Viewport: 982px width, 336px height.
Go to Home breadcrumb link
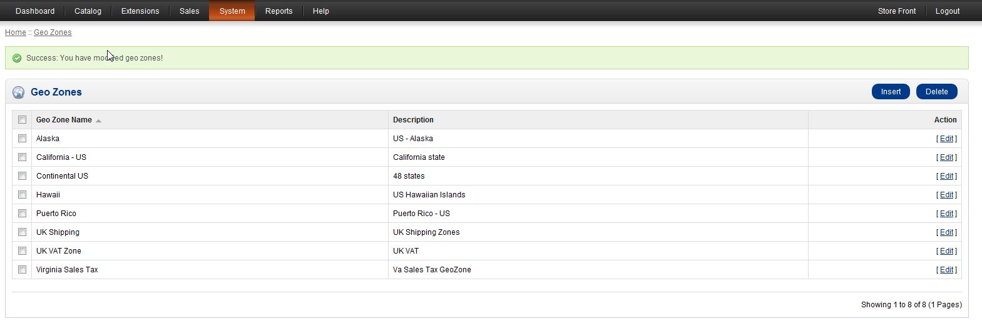(16, 32)
